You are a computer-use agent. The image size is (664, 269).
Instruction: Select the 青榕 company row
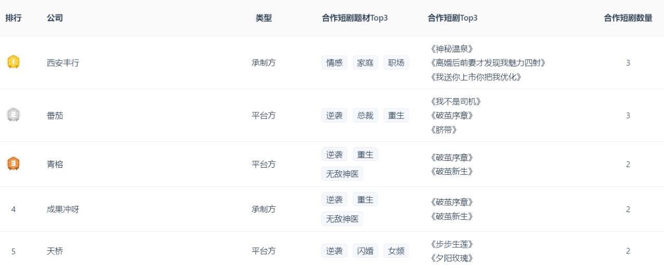coord(55,165)
